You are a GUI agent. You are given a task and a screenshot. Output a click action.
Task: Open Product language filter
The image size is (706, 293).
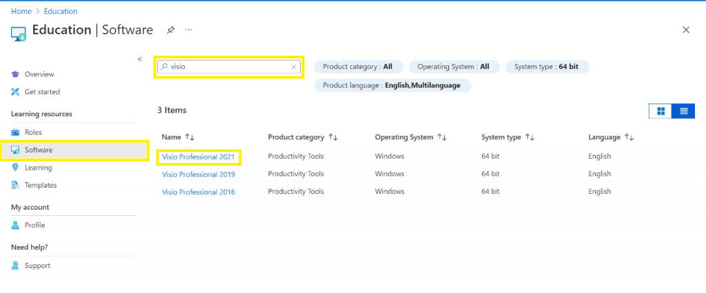point(392,85)
